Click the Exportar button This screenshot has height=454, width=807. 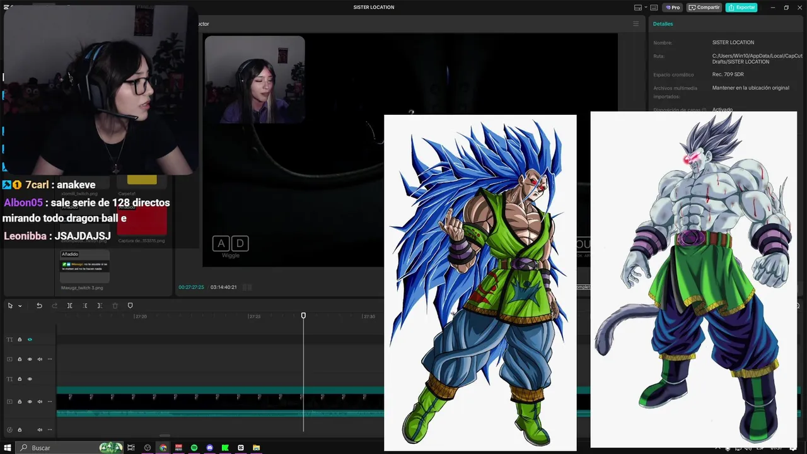pyautogui.click(x=741, y=8)
